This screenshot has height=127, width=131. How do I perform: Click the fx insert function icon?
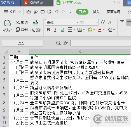[x=66, y=43]
